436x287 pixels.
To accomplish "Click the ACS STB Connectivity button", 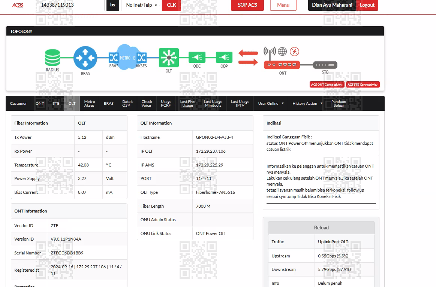I will (x=363, y=85).
